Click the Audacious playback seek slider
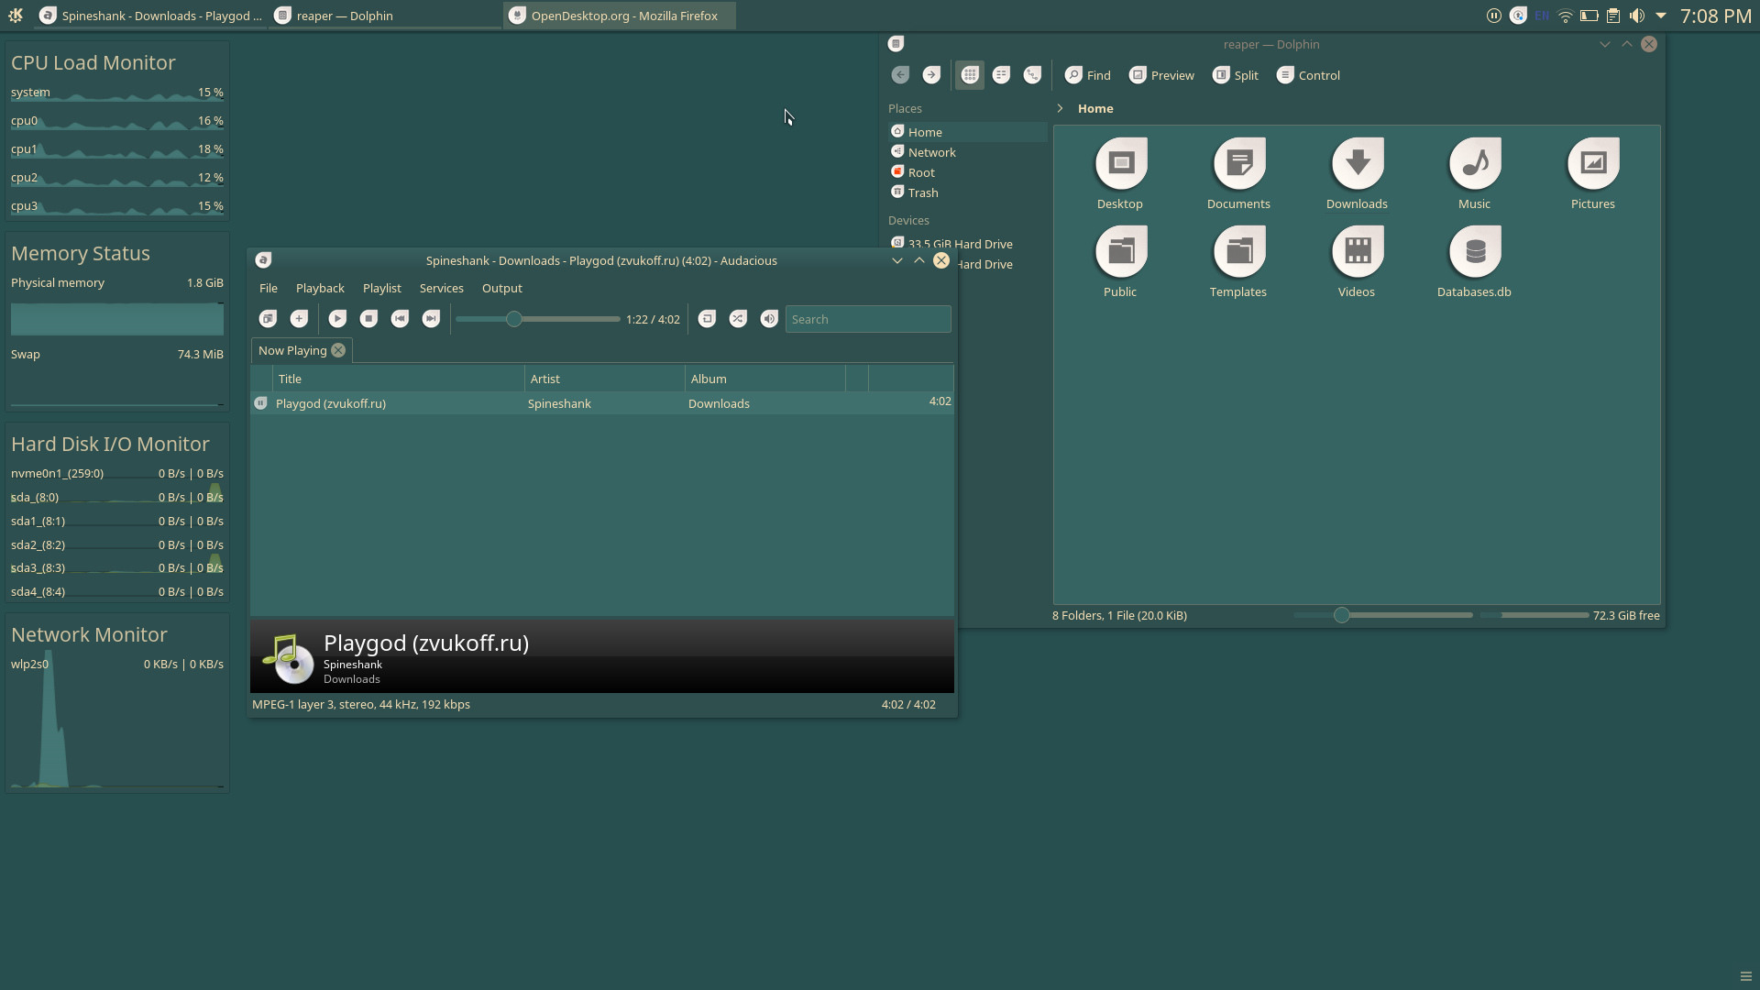Image resolution: width=1760 pixels, height=990 pixels. click(x=538, y=319)
